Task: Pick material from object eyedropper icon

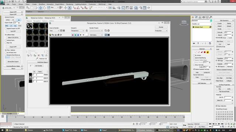Action: (x=37, y=59)
